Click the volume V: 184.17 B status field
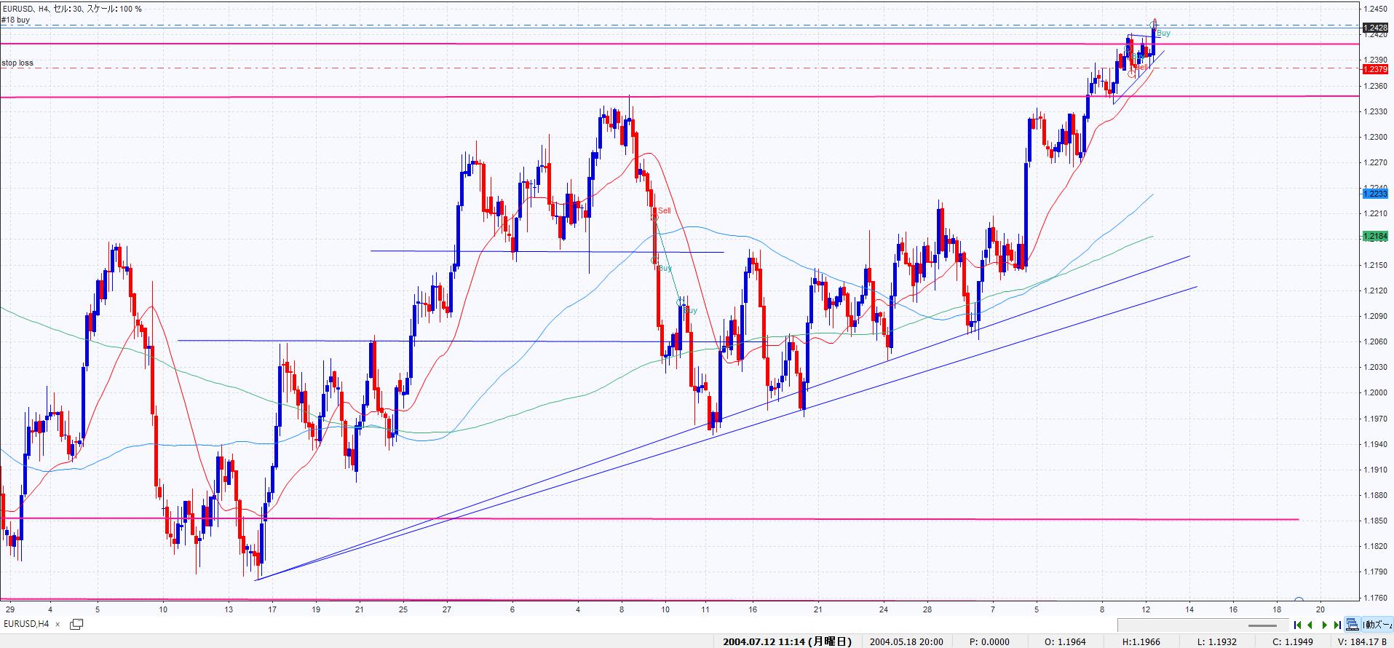The width and height of the screenshot is (1394, 648). 1363,641
